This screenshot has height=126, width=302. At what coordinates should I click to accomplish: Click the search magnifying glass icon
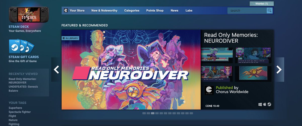point(270,11)
